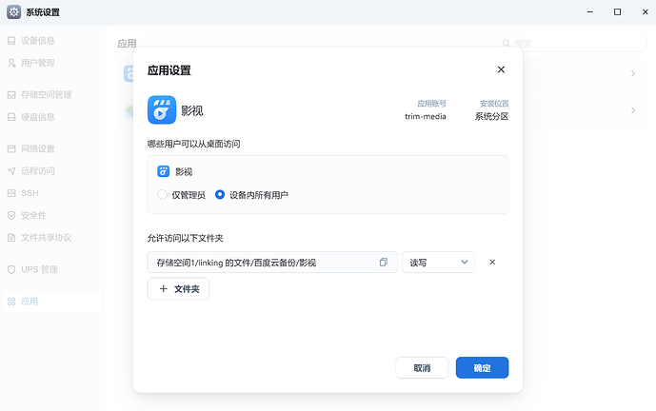Click the 设备信息 sidebar icon
The image size is (656, 411).
[x=11, y=41]
